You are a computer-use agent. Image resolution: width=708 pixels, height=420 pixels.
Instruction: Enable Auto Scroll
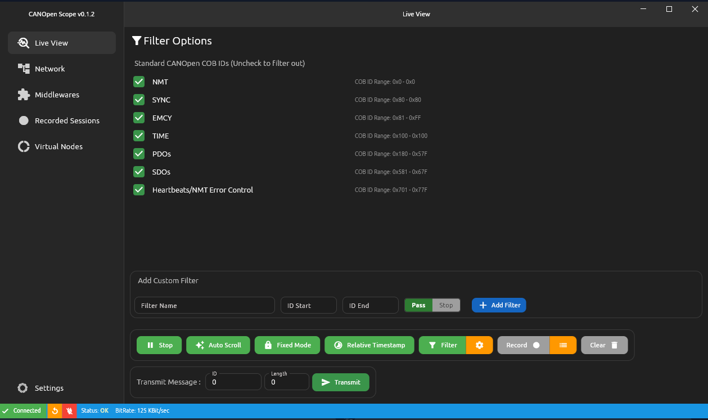pyautogui.click(x=218, y=345)
